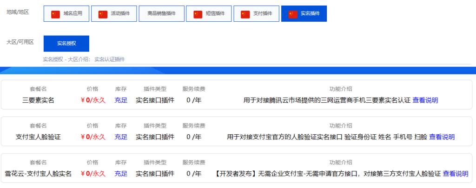Switch to the 短信插件 tab
Image resolution: width=476 pixels, height=188 pixels.
pos(209,13)
